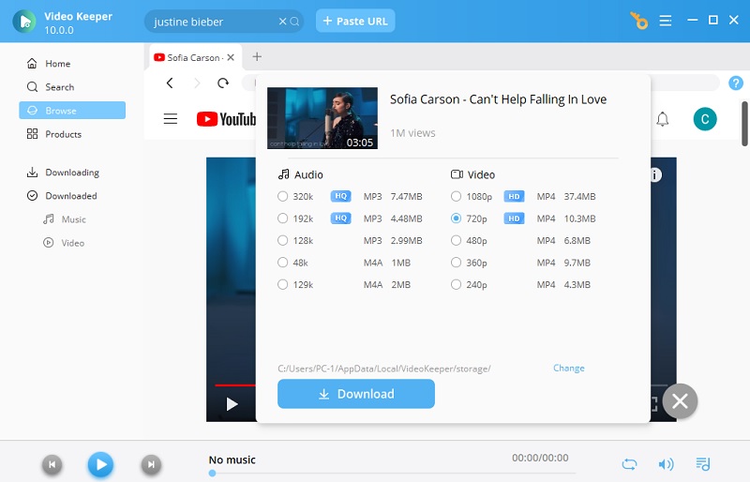The width and height of the screenshot is (750, 482).
Task: Add a new browser tab
Action: coord(257,57)
